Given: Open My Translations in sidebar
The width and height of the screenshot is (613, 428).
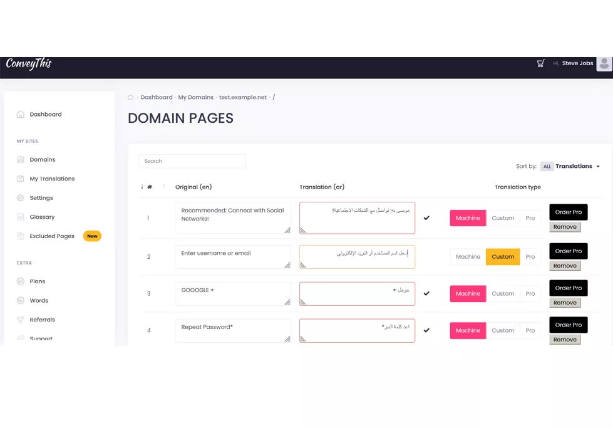Looking at the screenshot, I should coord(52,179).
